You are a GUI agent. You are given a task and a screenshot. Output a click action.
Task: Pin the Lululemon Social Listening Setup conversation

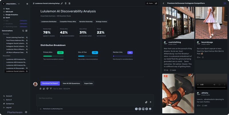[x=66, y=3]
